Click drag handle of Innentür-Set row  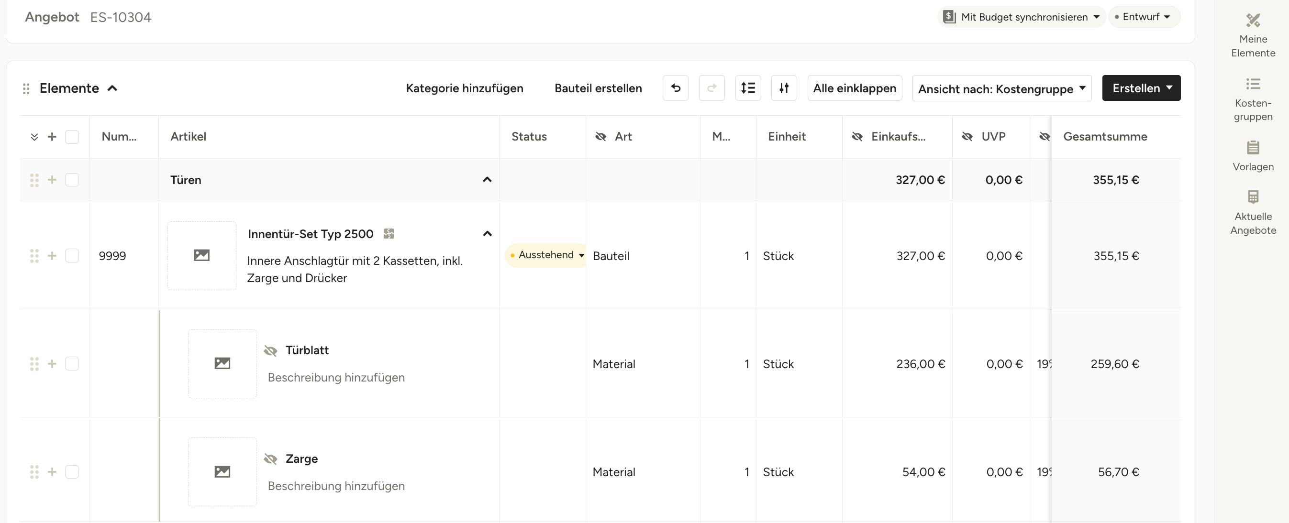point(34,256)
